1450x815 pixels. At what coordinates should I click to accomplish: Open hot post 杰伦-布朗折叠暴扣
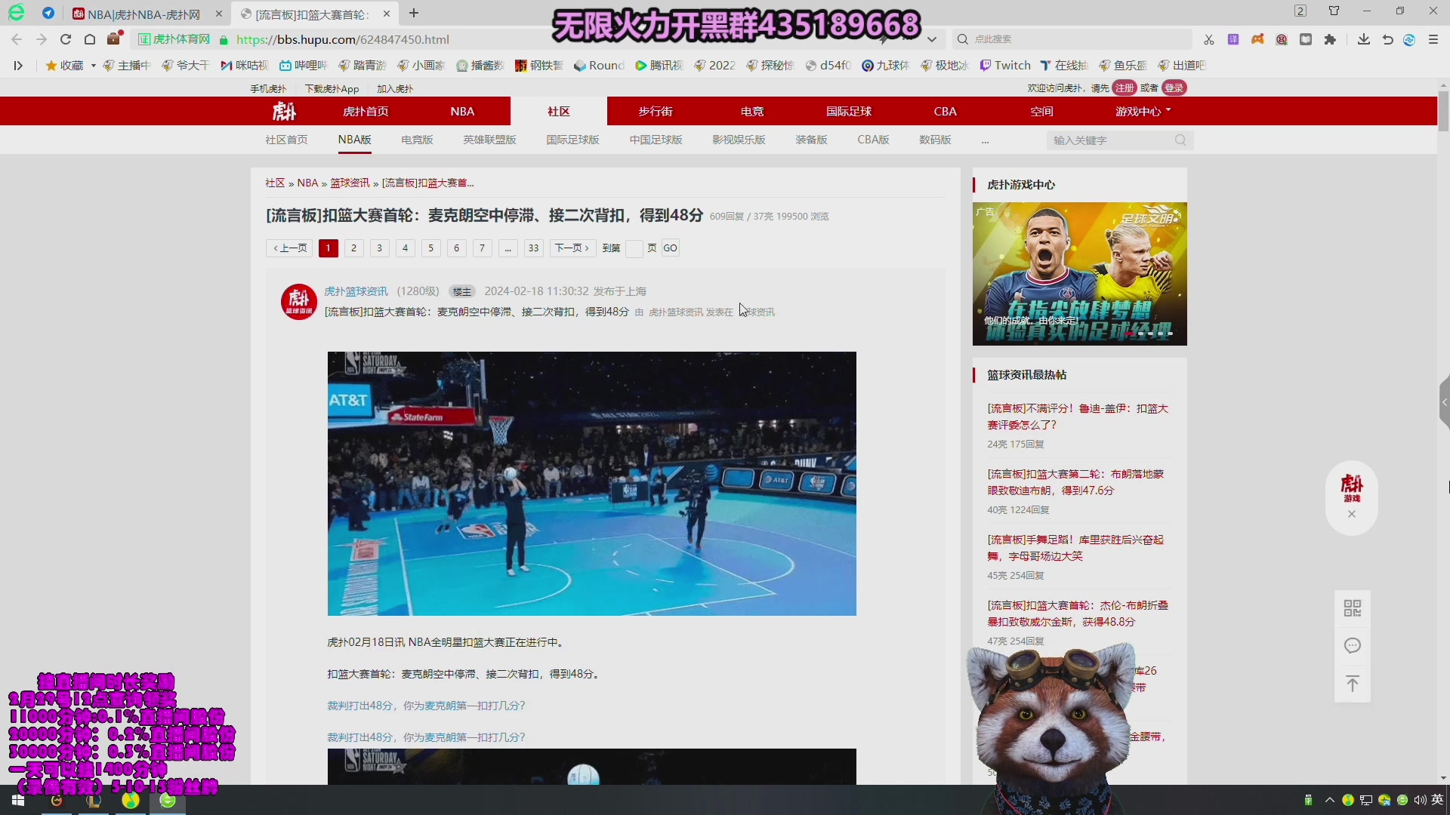click(x=1078, y=614)
